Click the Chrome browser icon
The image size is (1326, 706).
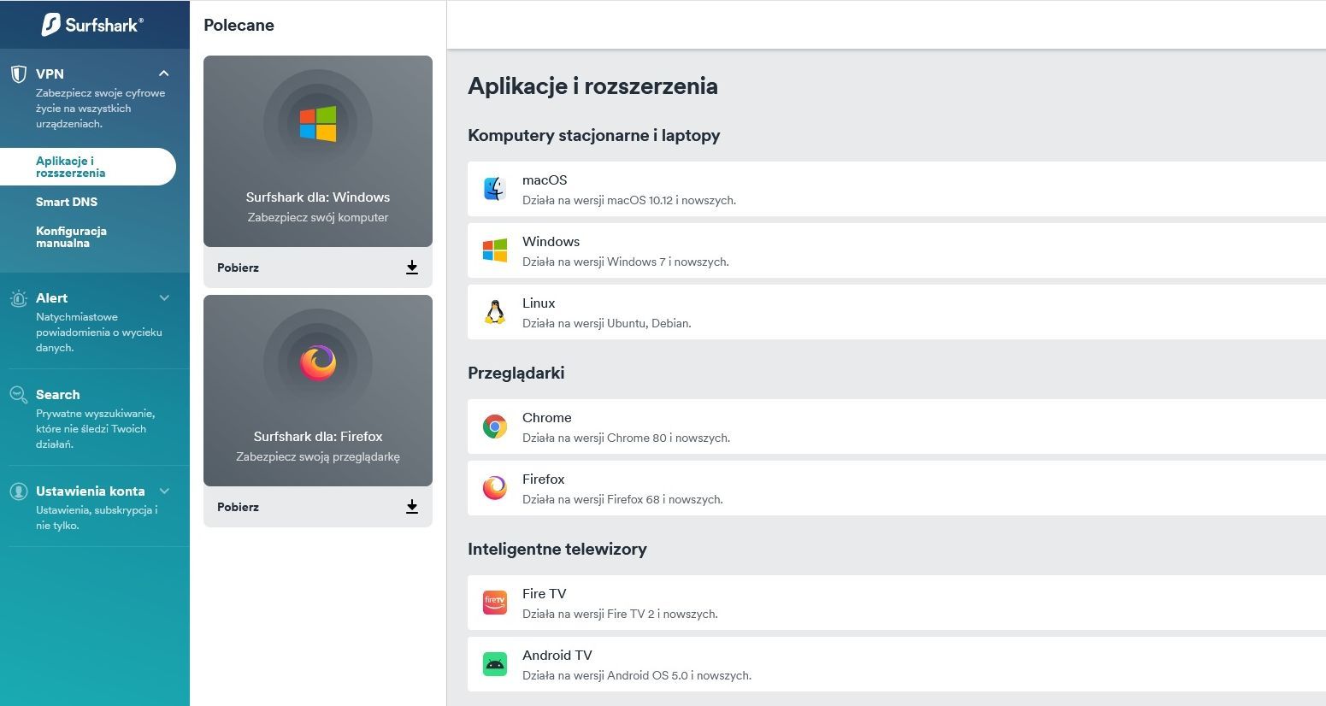(x=495, y=427)
